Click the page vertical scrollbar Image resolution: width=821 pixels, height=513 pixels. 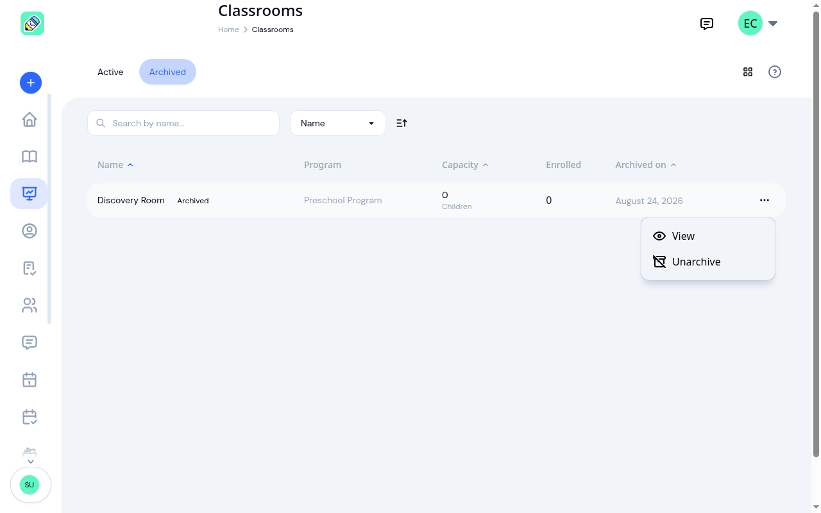click(817, 235)
